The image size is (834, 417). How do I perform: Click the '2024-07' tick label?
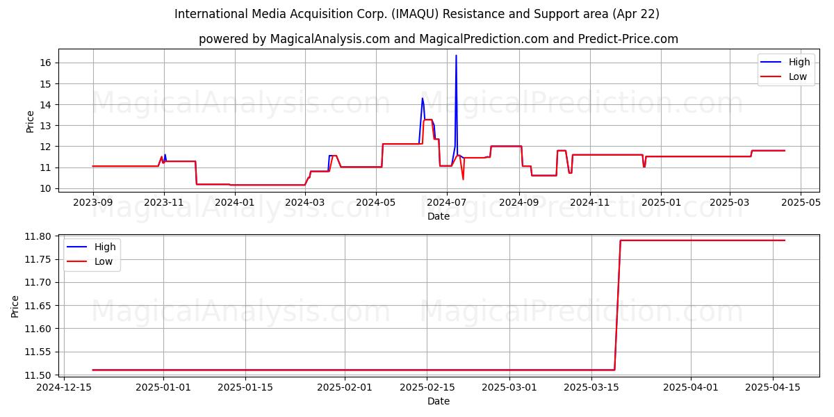pyautogui.click(x=447, y=202)
